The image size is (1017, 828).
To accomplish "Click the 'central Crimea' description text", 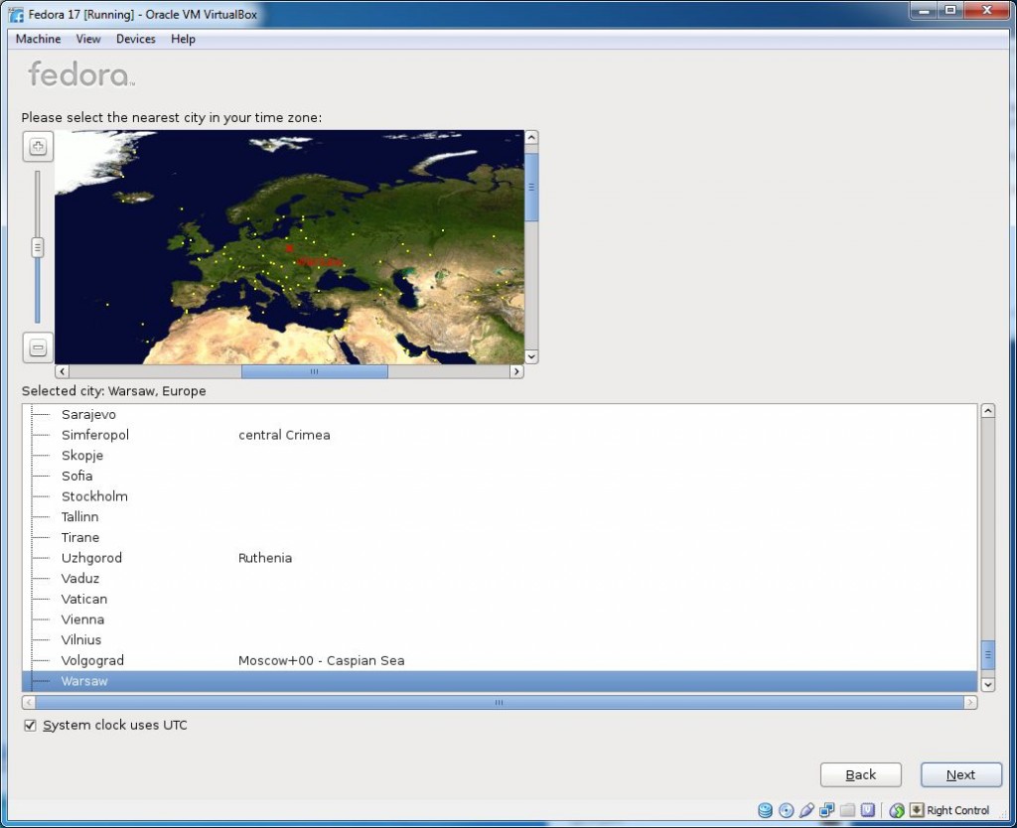I will (x=284, y=435).
